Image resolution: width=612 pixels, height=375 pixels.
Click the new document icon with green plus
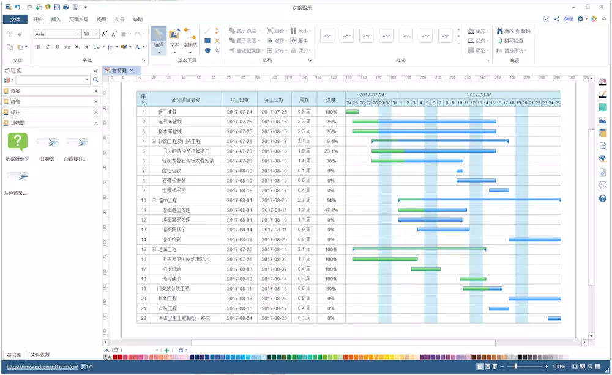pos(39,7)
